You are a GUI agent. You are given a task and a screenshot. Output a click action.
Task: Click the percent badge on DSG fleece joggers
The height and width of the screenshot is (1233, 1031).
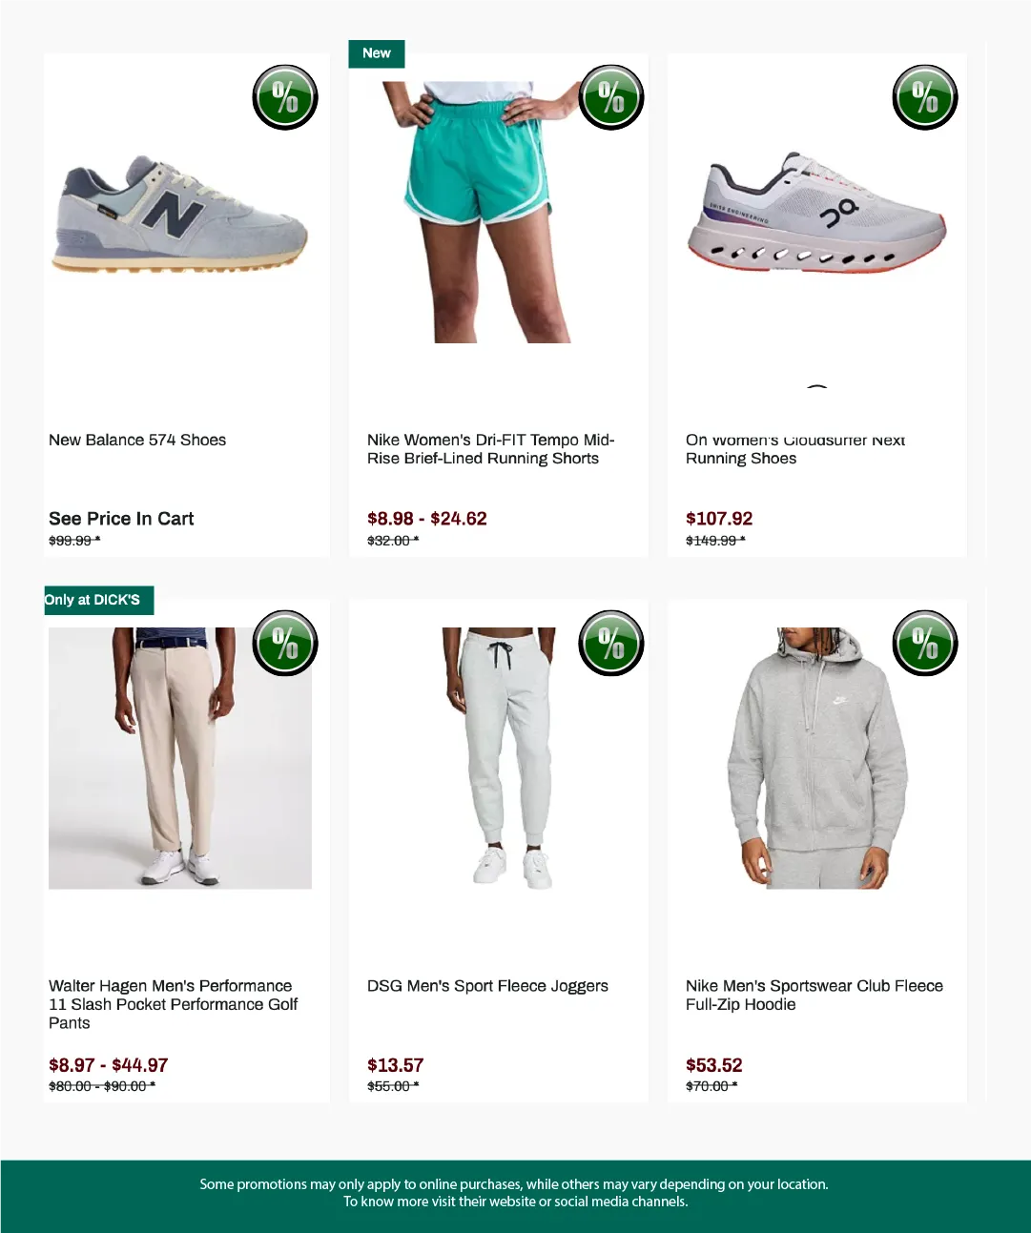[x=611, y=643]
